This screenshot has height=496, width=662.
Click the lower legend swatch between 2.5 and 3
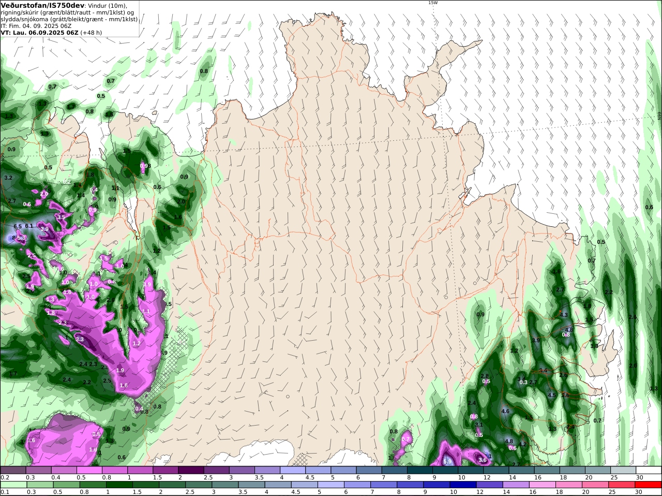[199, 485]
